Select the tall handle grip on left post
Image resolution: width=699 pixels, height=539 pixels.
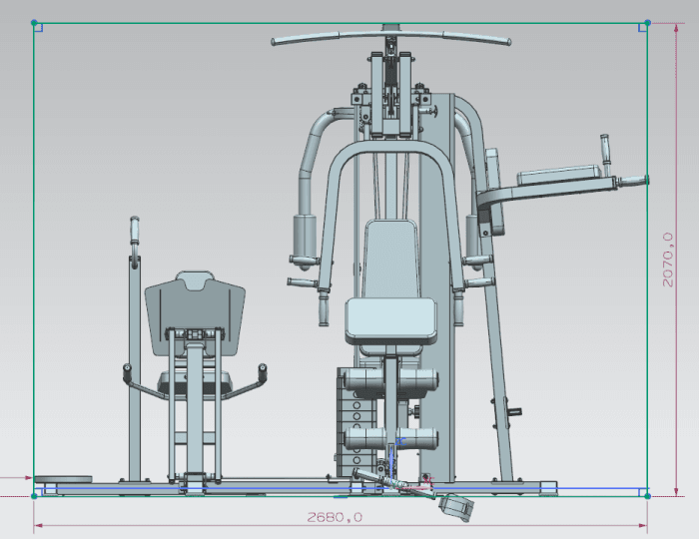[134, 231]
